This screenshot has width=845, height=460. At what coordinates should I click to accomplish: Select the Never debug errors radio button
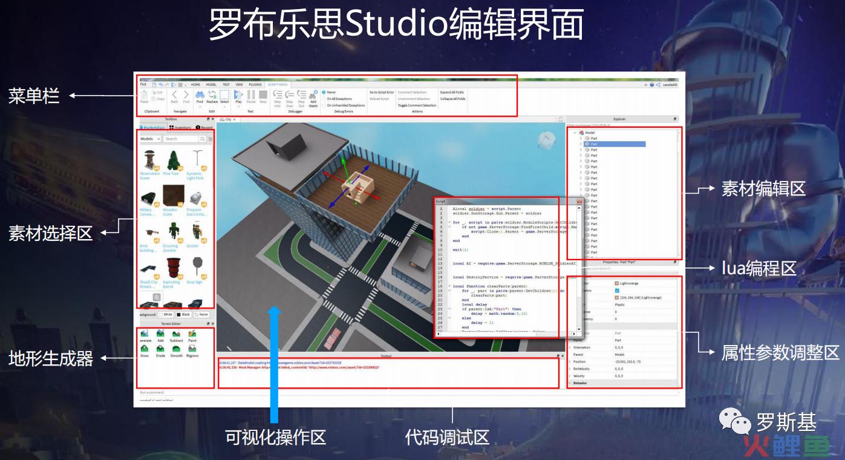324,93
